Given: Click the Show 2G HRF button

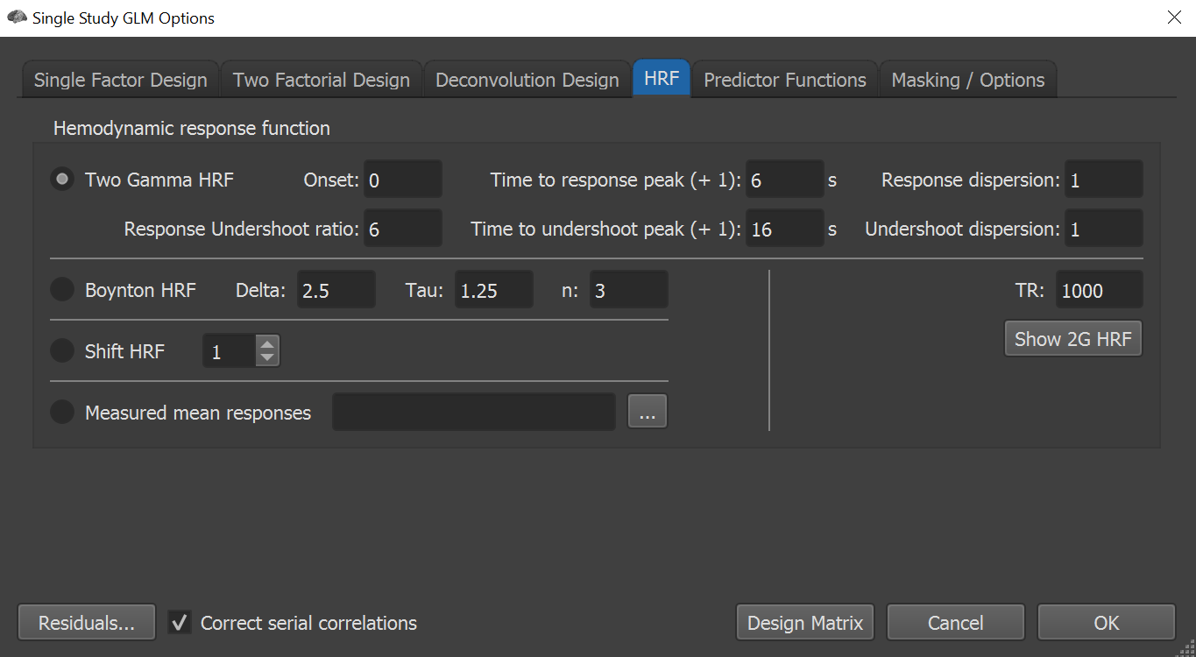Looking at the screenshot, I should pos(1072,339).
